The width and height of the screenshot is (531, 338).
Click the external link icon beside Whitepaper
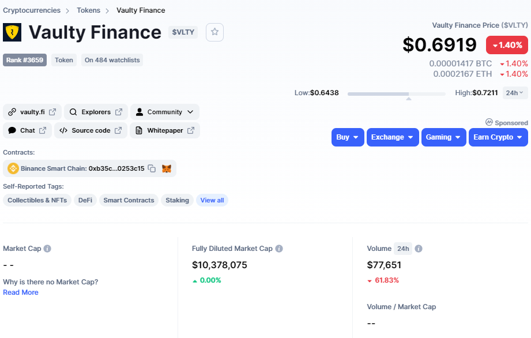coord(191,130)
